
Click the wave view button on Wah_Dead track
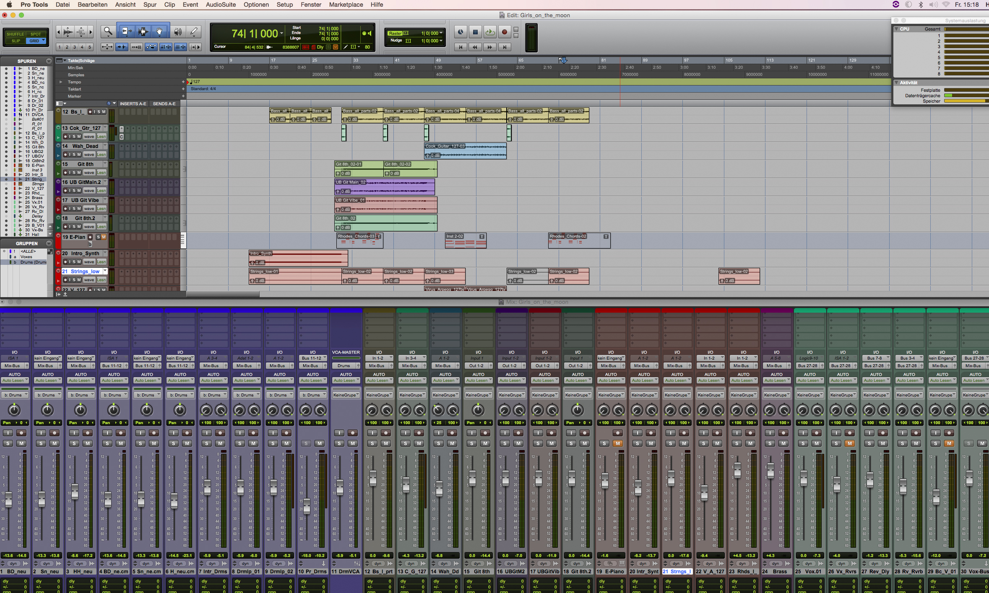tap(89, 155)
